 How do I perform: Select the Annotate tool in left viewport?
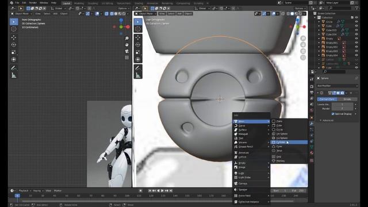point(14,68)
